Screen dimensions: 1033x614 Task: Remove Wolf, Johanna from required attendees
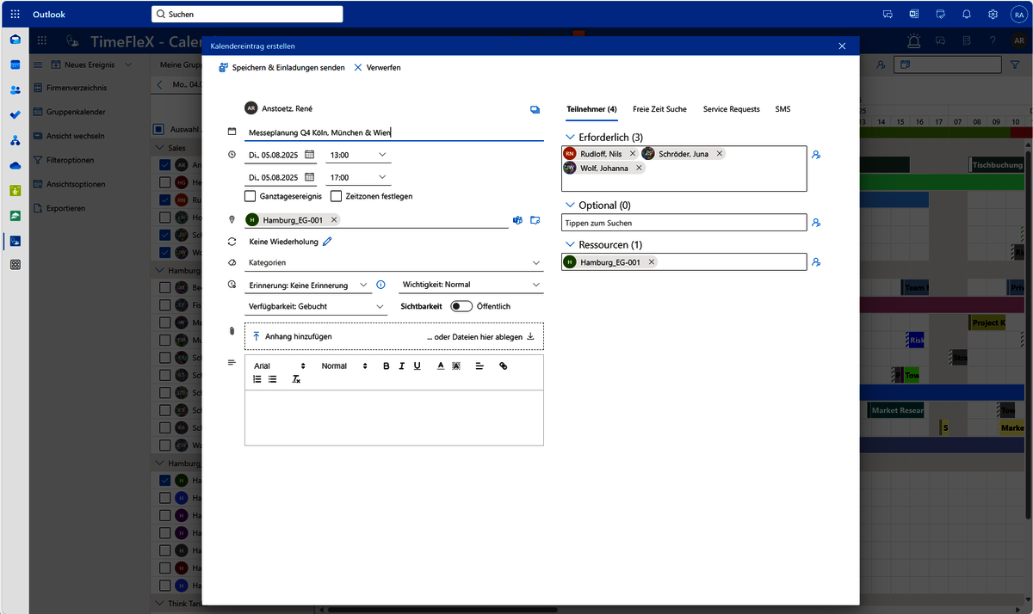point(639,168)
